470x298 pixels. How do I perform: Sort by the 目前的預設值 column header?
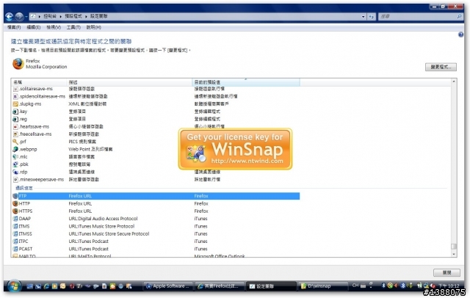coord(246,82)
